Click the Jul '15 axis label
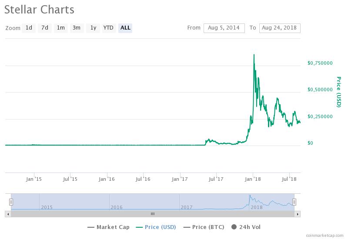The image size is (348, 239). pos(70,179)
